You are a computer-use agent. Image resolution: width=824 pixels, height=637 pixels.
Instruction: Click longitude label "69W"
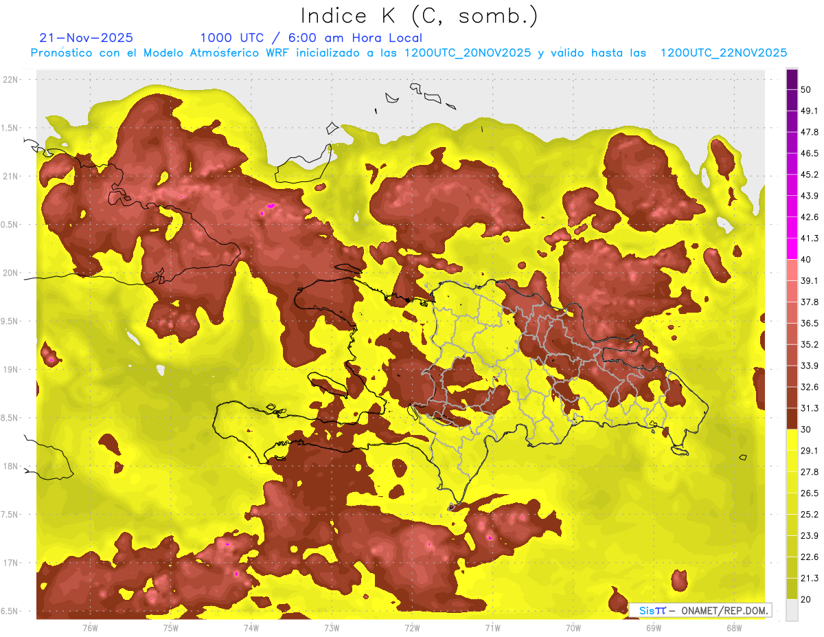tap(654, 628)
